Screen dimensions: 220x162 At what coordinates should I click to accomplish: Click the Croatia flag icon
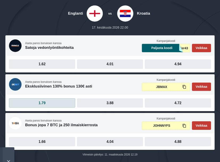click(125, 13)
